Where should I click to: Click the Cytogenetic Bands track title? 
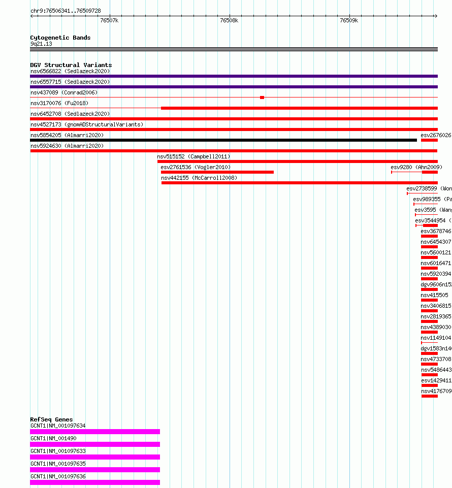(x=60, y=38)
